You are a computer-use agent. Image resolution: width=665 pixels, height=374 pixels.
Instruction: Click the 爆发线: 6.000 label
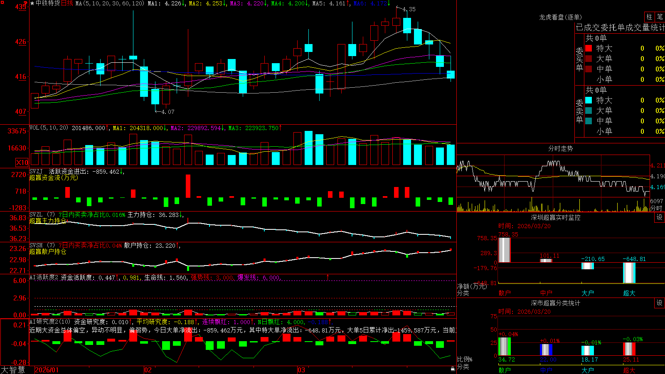[x=259, y=277]
